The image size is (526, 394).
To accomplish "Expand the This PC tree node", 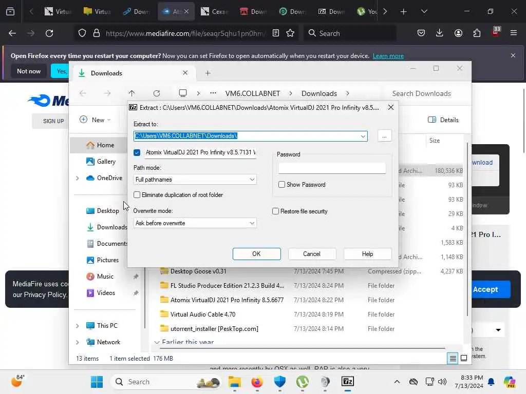I will pyautogui.click(x=77, y=326).
